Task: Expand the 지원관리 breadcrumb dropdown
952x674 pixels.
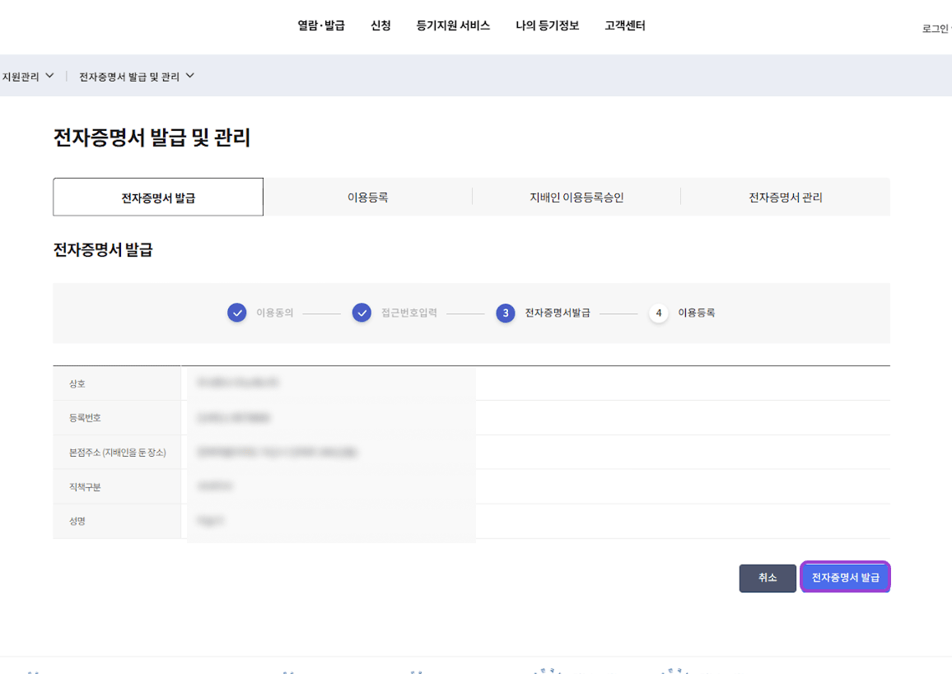Action: [27, 76]
